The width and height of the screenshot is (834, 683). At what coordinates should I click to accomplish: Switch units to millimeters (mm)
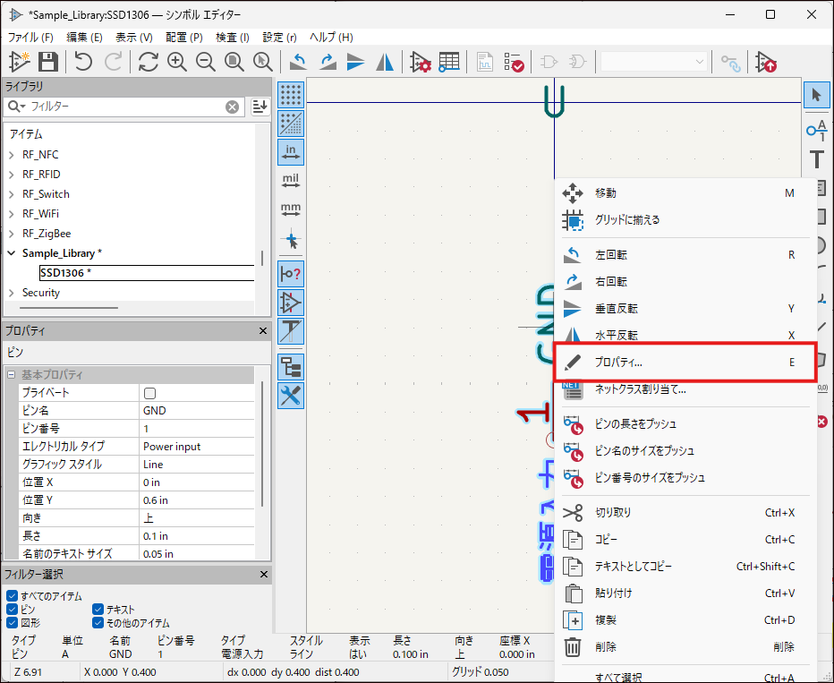click(x=291, y=211)
